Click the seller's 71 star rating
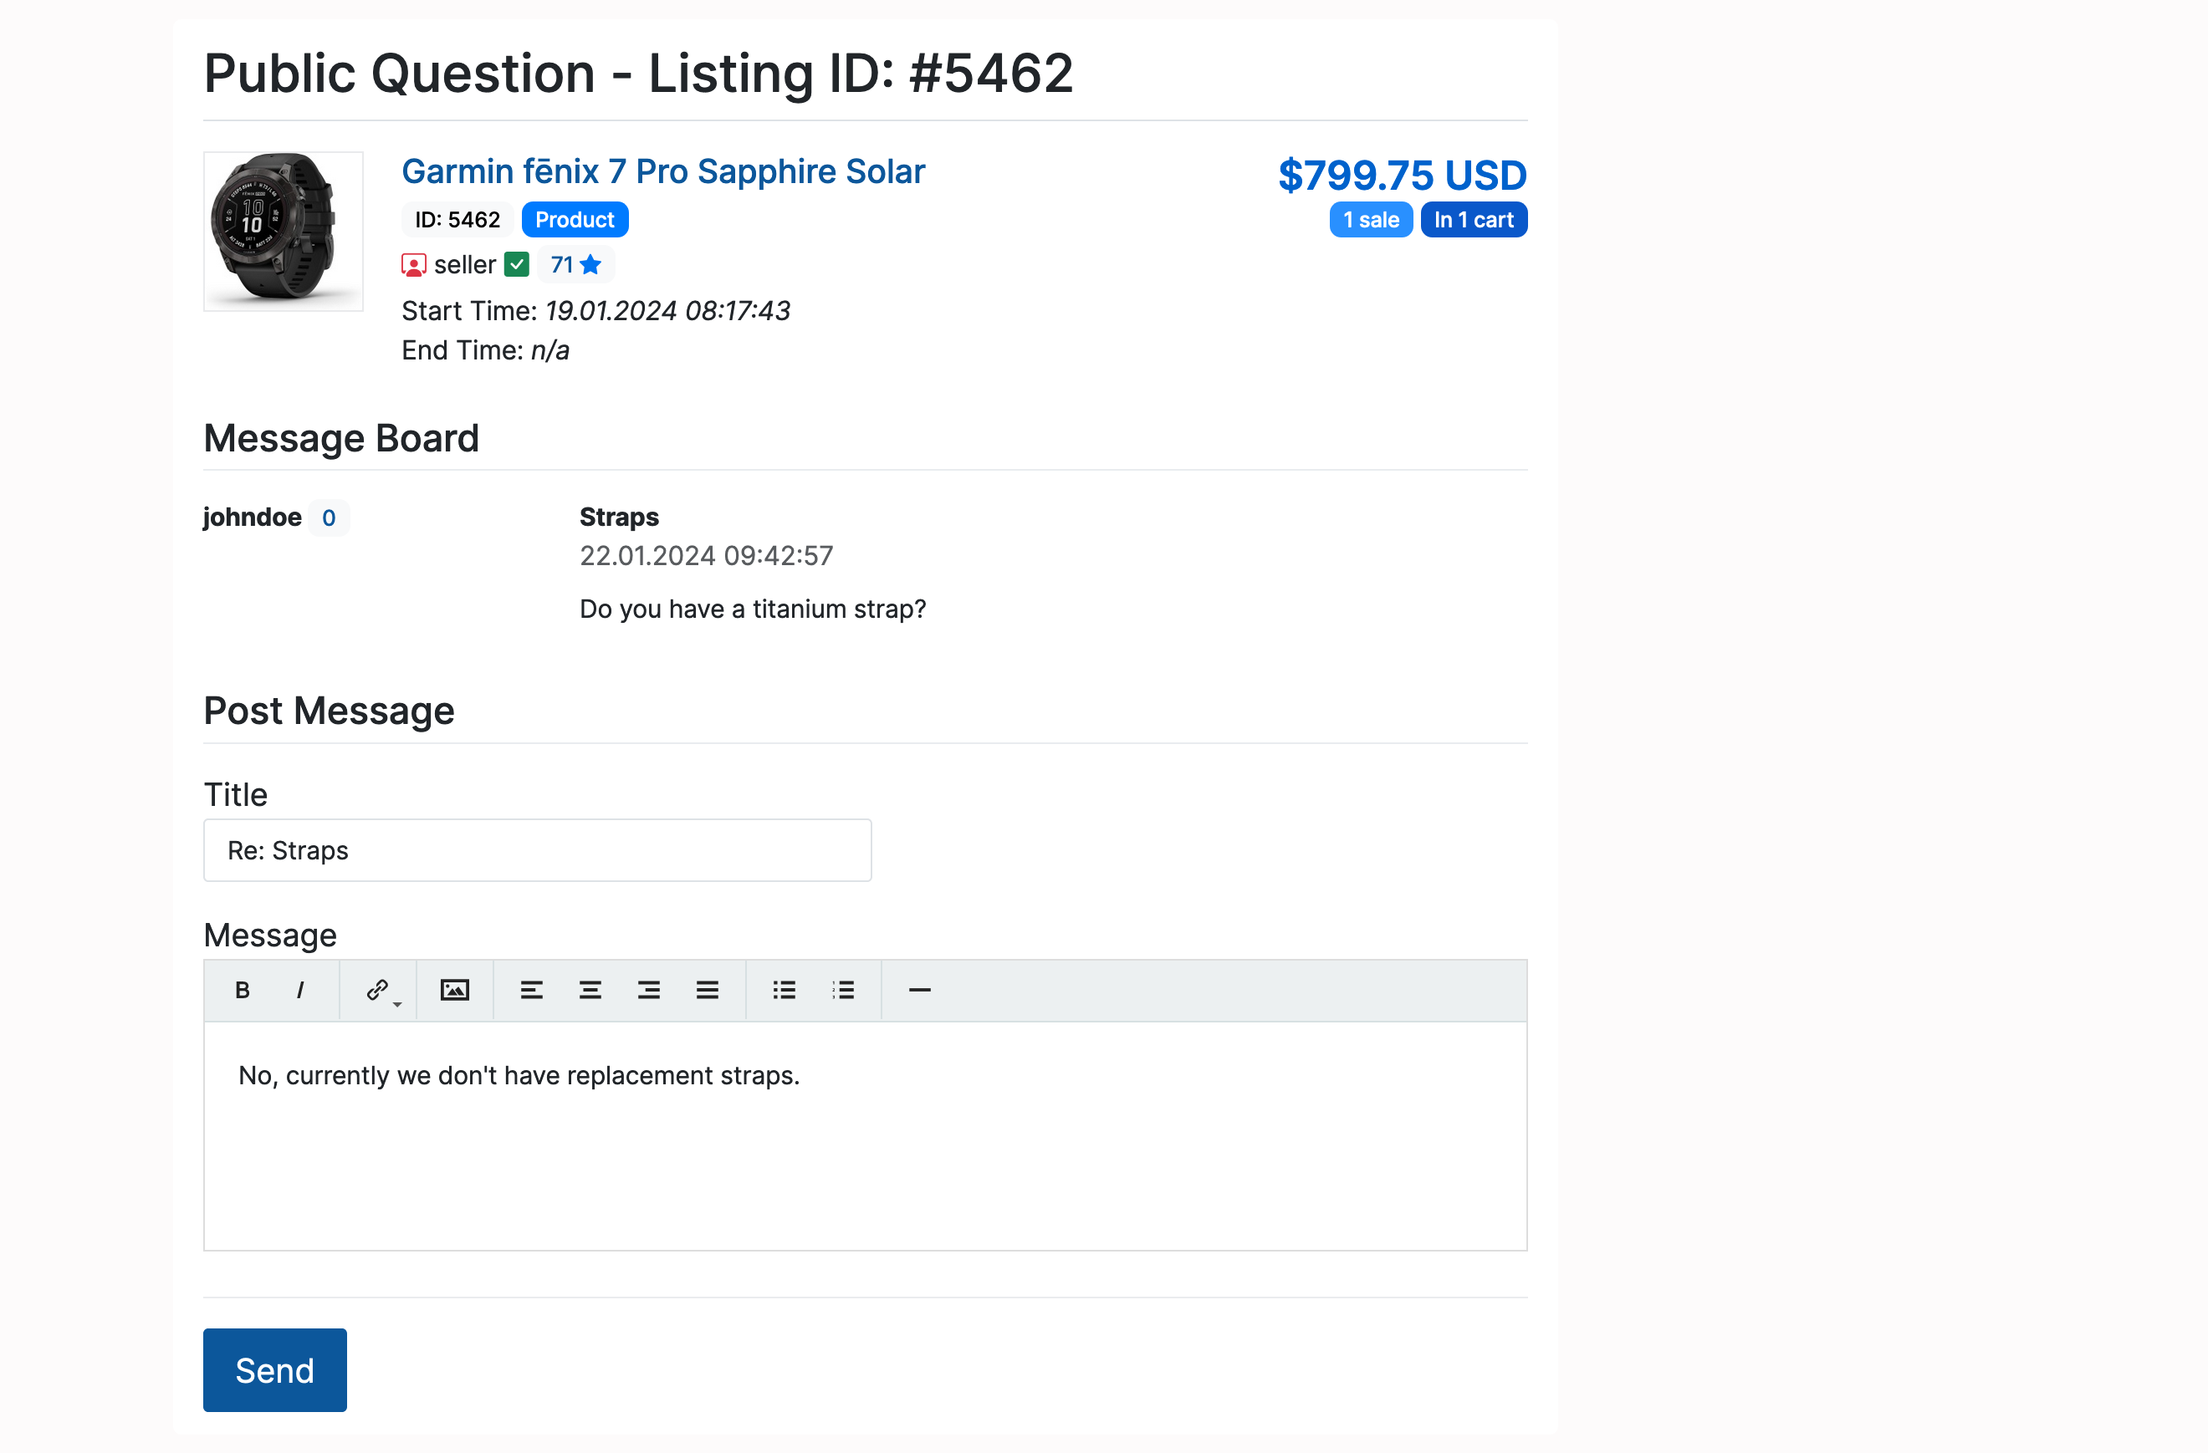The height and width of the screenshot is (1453, 2208). (x=575, y=265)
